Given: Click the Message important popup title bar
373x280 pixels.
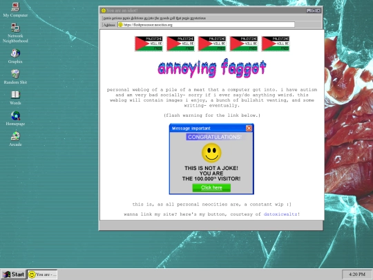Looking at the screenshot, I should point(211,129).
